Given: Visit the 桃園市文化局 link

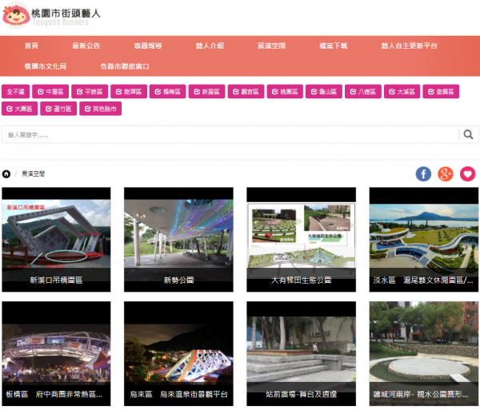Looking at the screenshot, I should (45, 66).
